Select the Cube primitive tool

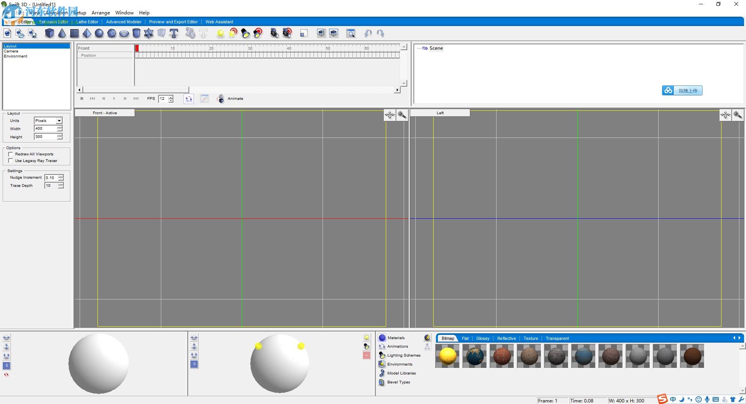click(x=50, y=33)
